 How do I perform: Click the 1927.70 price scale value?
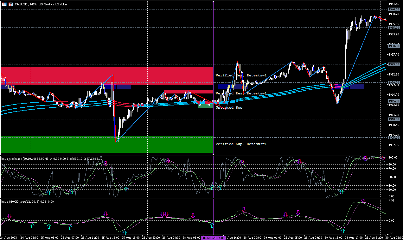pyautogui.click(x=394, y=54)
